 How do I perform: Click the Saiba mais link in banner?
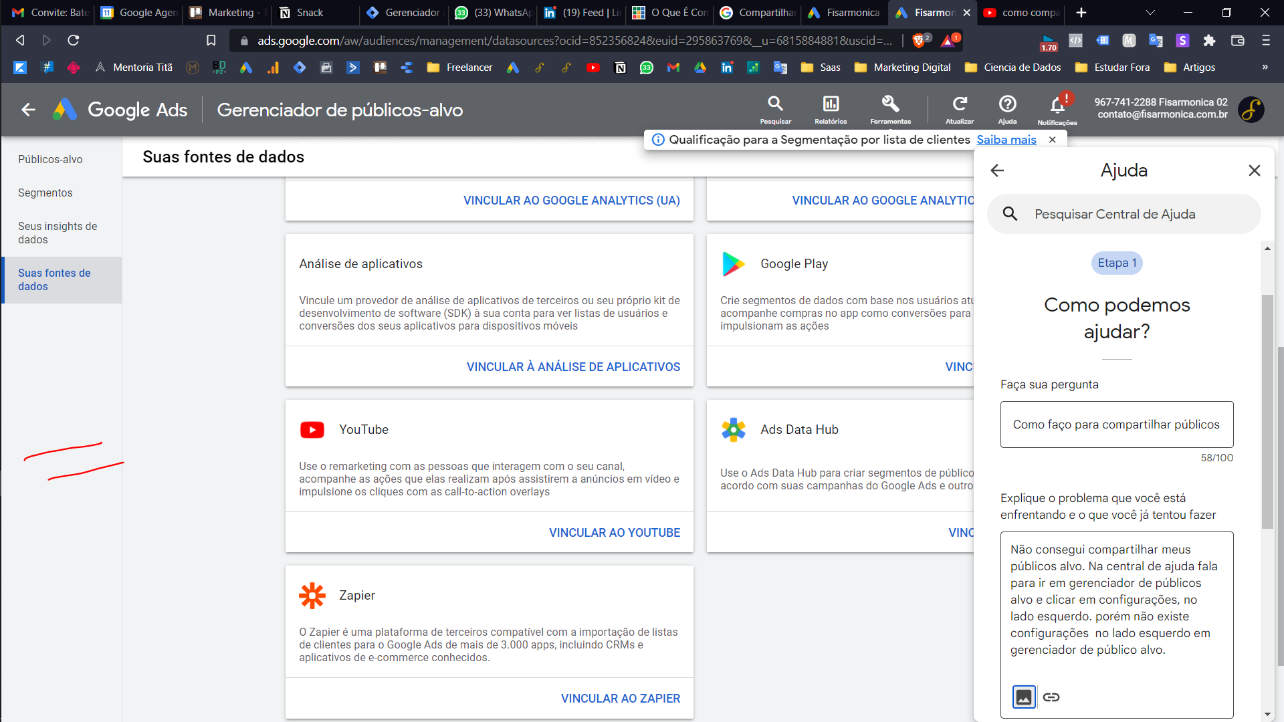(x=1006, y=140)
